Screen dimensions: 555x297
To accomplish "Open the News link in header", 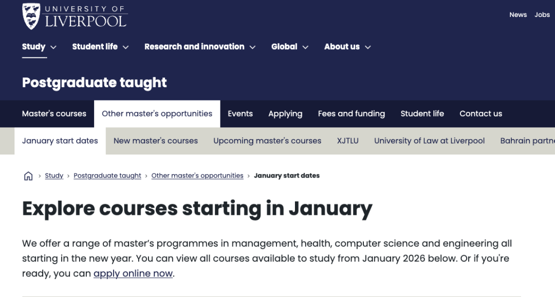I will (x=518, y=15).
